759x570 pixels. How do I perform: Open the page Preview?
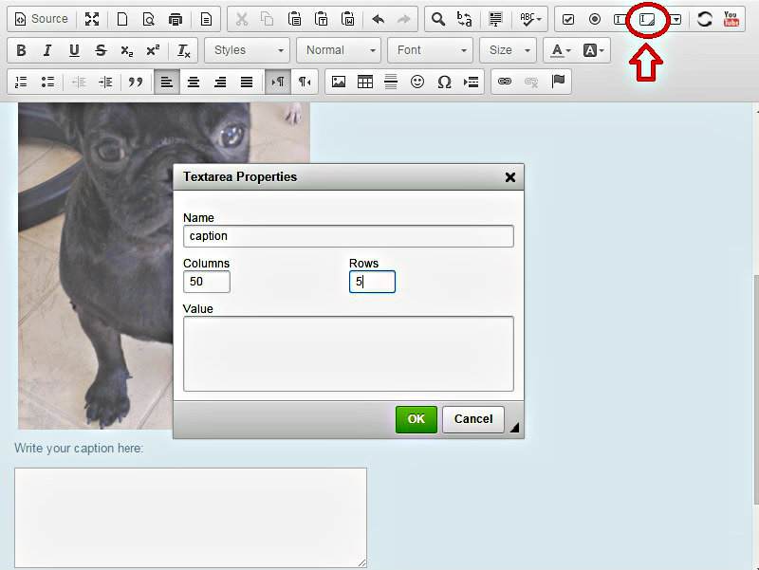(149, 19)
